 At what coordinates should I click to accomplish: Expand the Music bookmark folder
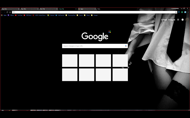pos(87,15)
